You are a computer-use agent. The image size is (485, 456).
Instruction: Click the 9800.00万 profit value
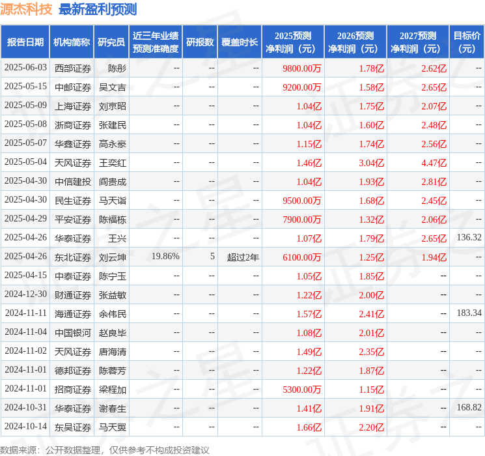coord(301,68)
